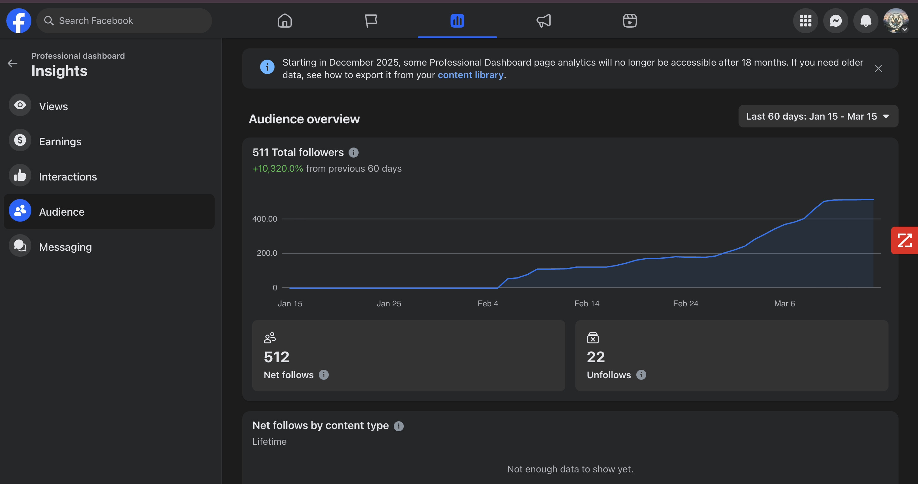
Task: Expand the Last 60 days date dropdown
Action: [818, 116]
